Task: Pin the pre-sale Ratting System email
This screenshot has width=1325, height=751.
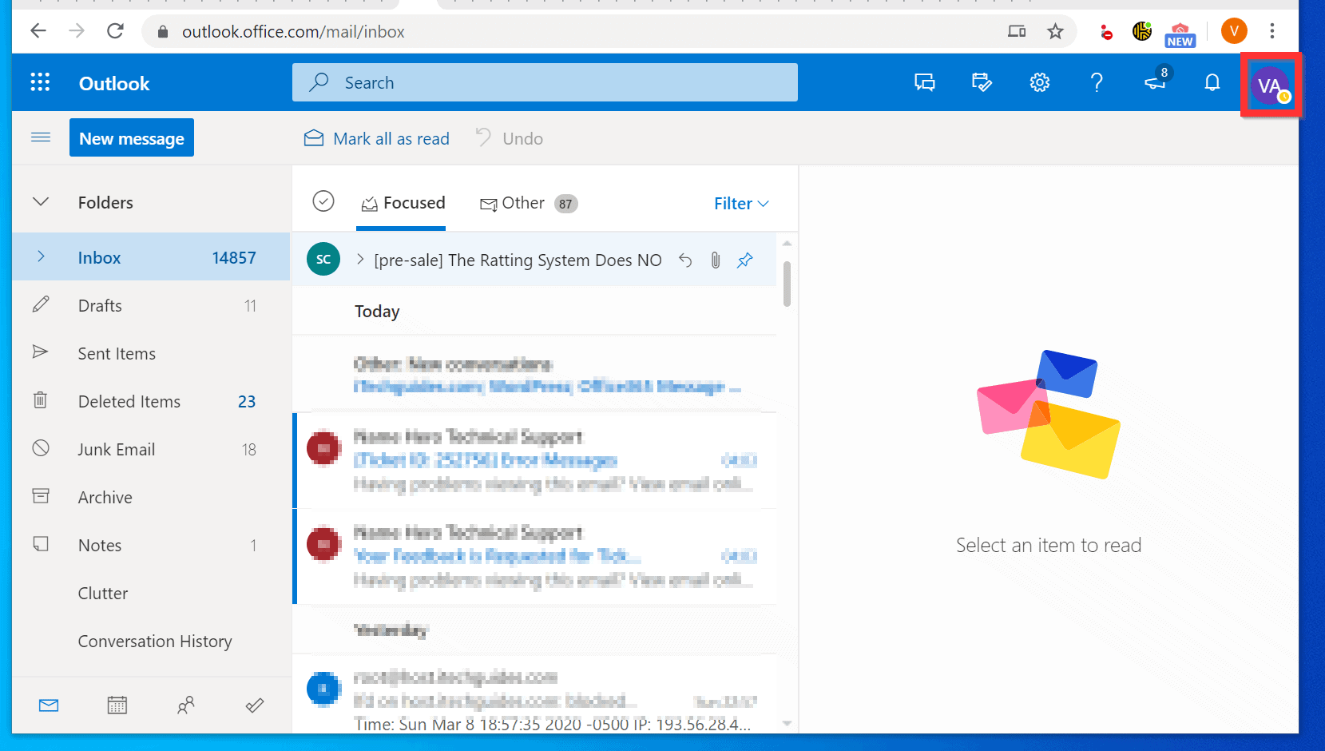Action: click(744, 260)
